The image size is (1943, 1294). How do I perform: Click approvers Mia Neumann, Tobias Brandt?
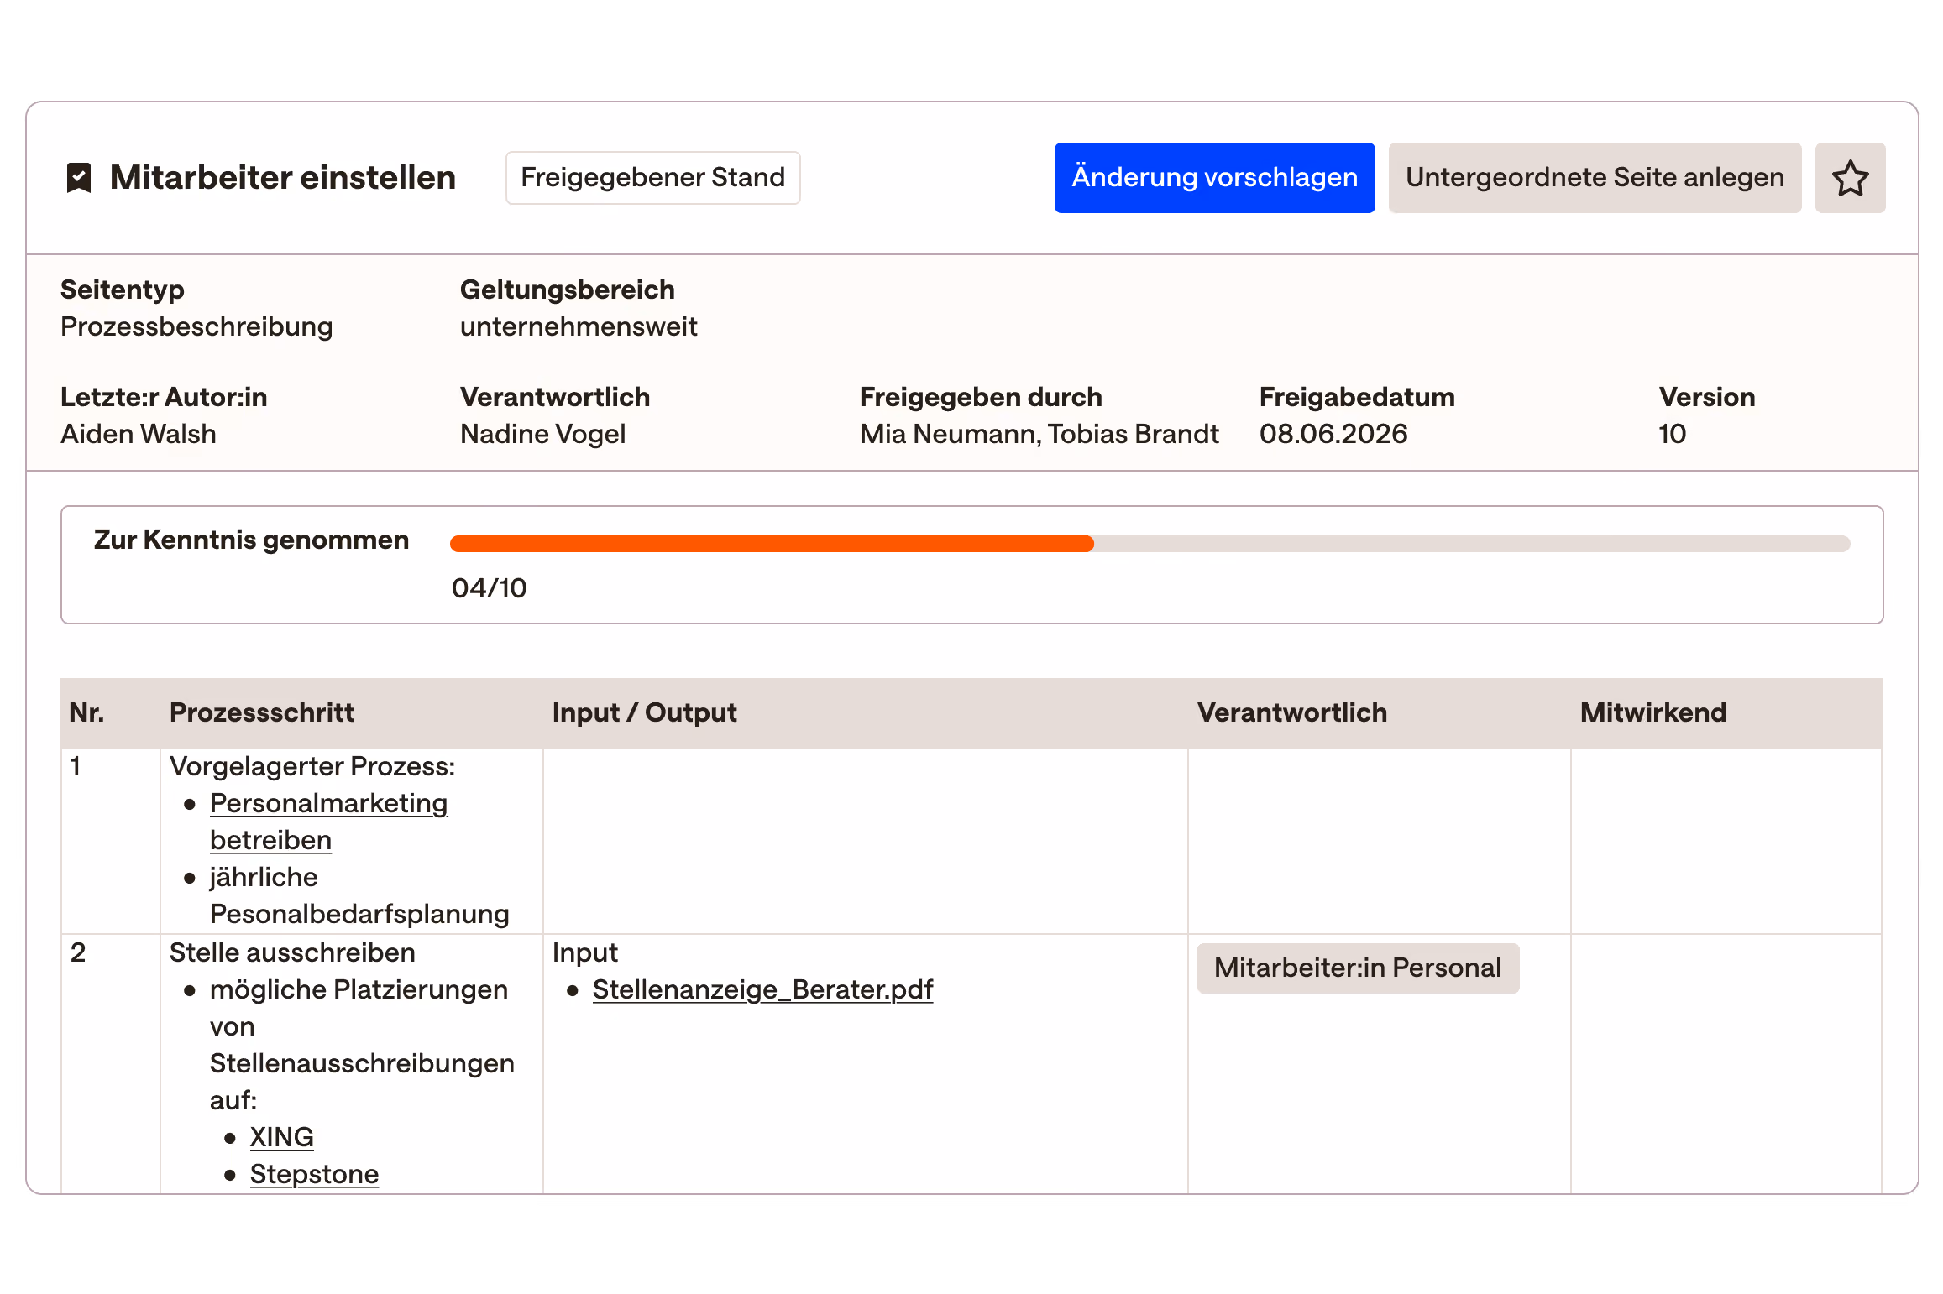(1039, 434)
